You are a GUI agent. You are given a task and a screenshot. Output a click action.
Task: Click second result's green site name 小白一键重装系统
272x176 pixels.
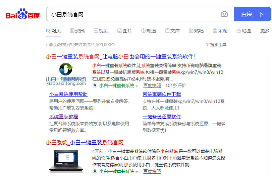coord(117,172)
